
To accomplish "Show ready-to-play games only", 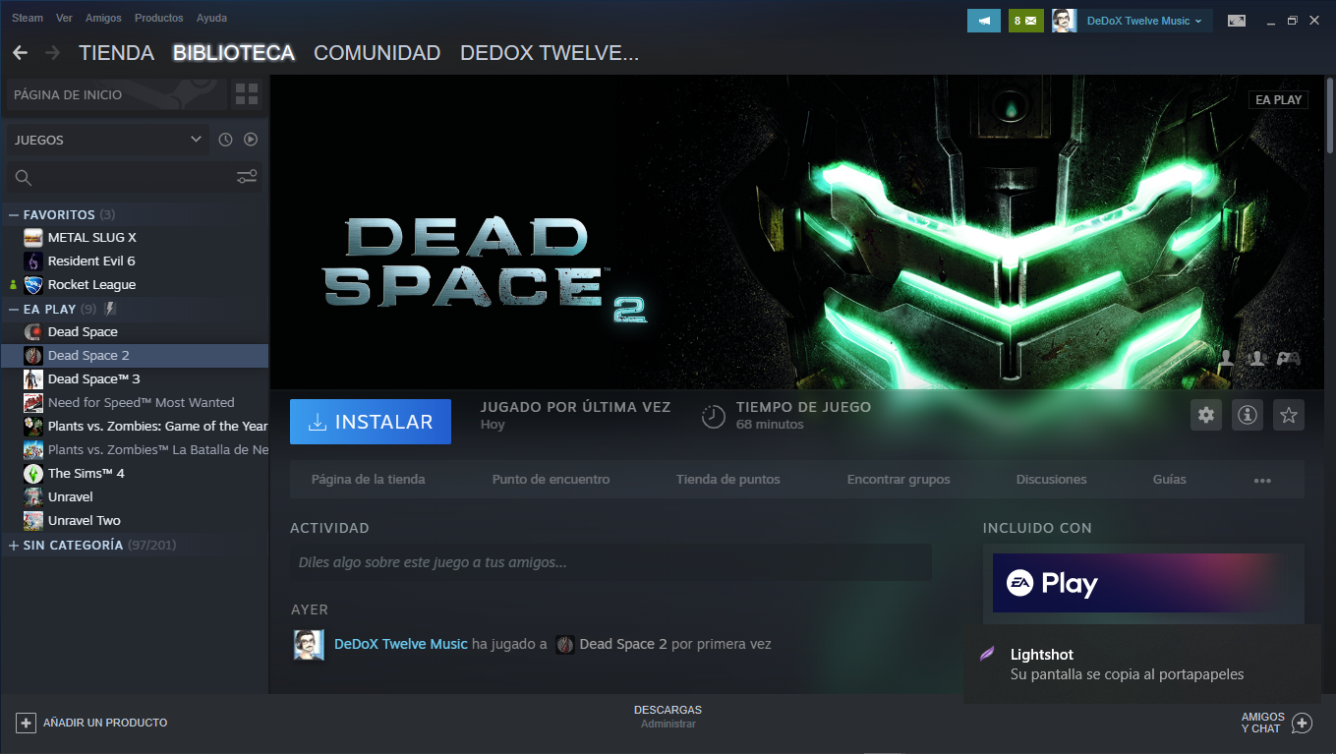I will [251, 140].
